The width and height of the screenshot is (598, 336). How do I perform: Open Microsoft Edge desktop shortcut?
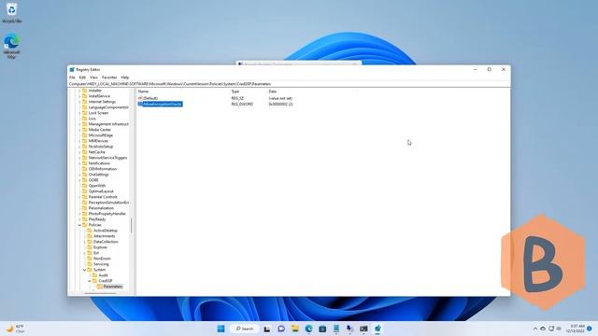coord(12,46)
